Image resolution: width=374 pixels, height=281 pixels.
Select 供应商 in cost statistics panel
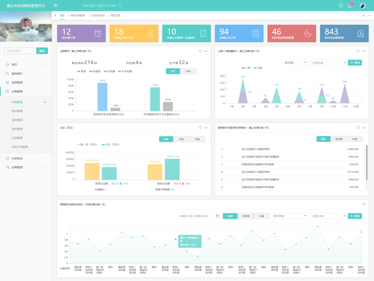246,216
